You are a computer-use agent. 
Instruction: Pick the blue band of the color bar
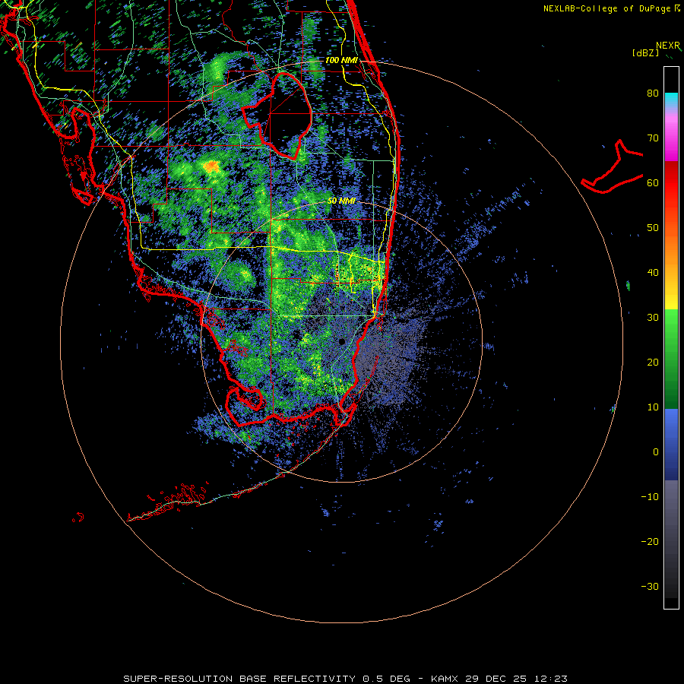[x=671, y=444]
